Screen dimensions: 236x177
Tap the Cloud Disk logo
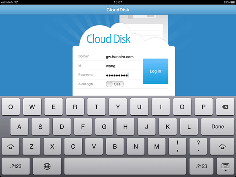[109, 39]
